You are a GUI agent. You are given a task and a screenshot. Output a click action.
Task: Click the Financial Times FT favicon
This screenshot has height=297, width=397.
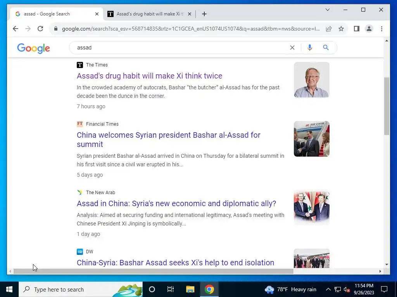tap(80, 124)
